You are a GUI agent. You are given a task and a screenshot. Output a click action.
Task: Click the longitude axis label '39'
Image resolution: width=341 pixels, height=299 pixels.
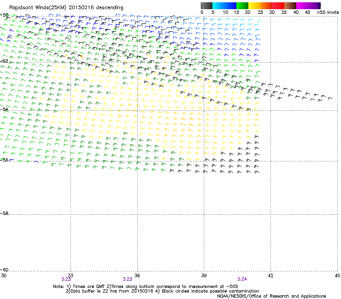204,276
